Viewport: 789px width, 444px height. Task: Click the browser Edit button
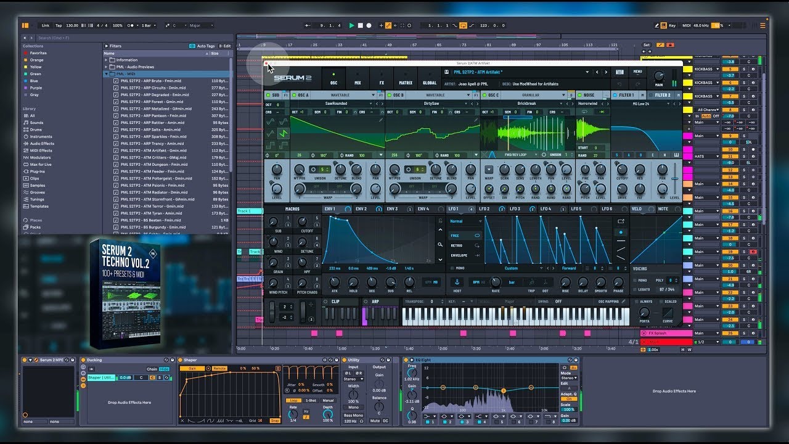(x=226, y=46)
